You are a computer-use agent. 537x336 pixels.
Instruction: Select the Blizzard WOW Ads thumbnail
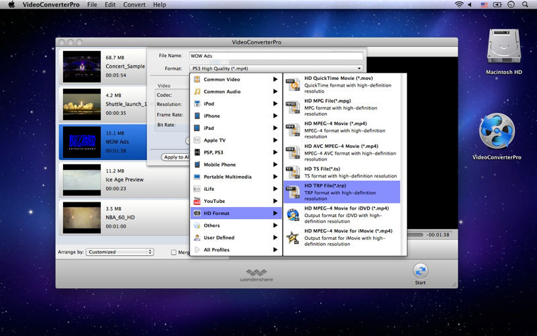[82, 142]
